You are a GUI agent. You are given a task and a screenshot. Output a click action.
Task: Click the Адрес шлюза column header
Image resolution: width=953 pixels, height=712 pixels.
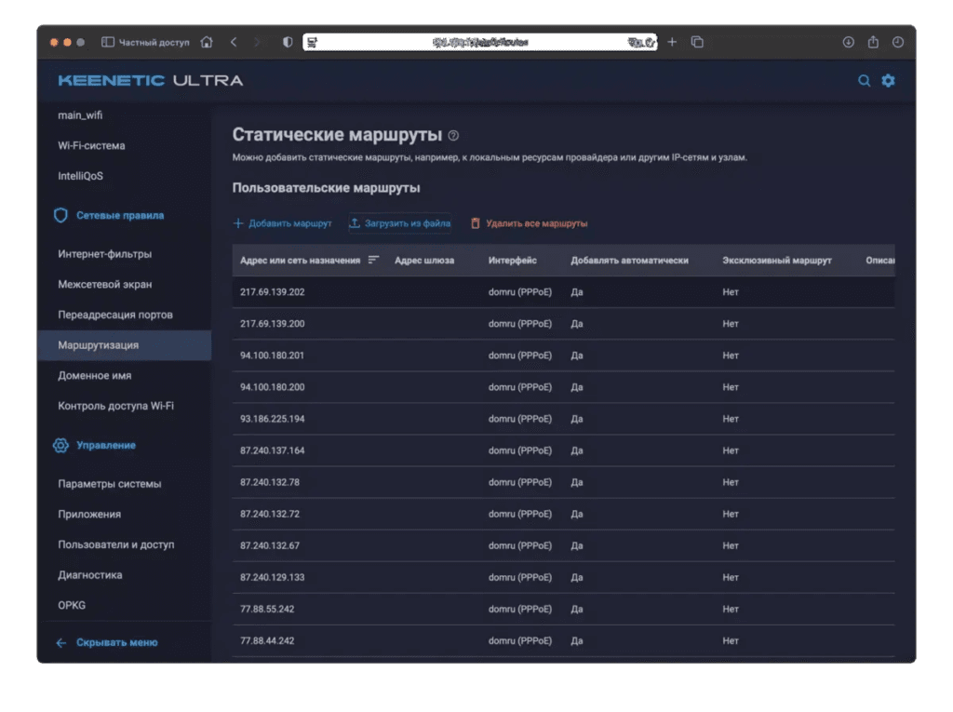(x=424, y=261)
